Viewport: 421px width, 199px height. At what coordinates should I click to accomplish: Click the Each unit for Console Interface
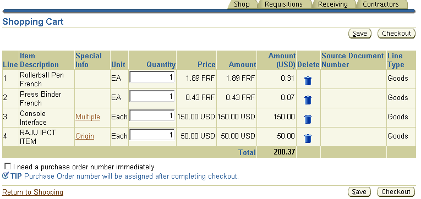(x=119, y=117)
